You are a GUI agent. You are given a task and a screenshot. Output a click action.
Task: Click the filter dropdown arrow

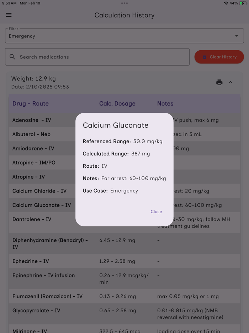pos(236,36)
